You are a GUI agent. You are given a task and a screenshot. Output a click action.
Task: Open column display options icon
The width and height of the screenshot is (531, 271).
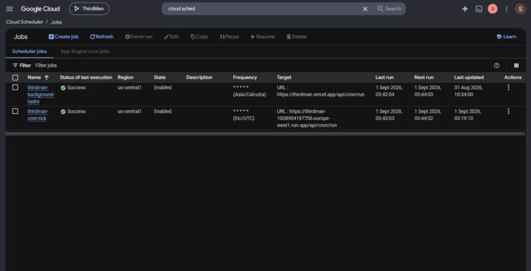(x=516, y=65)
